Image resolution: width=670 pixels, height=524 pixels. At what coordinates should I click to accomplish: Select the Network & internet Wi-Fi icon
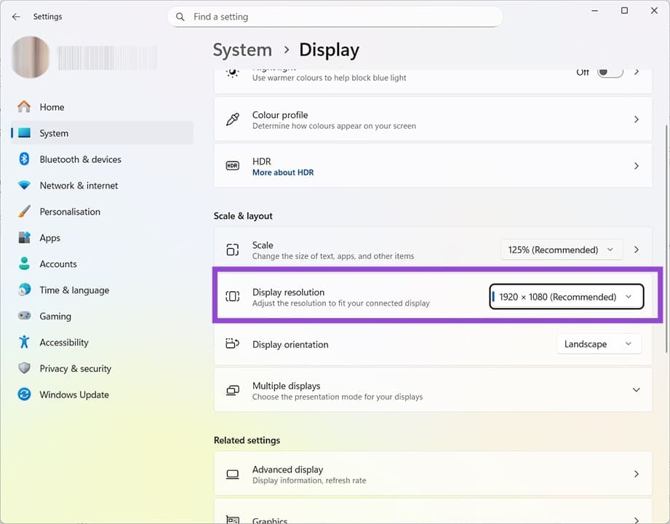pos(24,186)
